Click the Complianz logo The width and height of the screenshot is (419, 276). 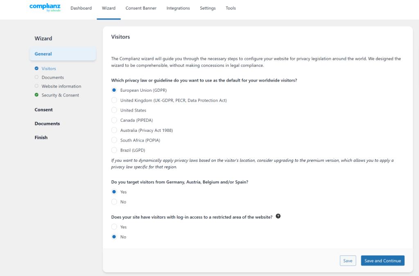[x=45, y=7]
